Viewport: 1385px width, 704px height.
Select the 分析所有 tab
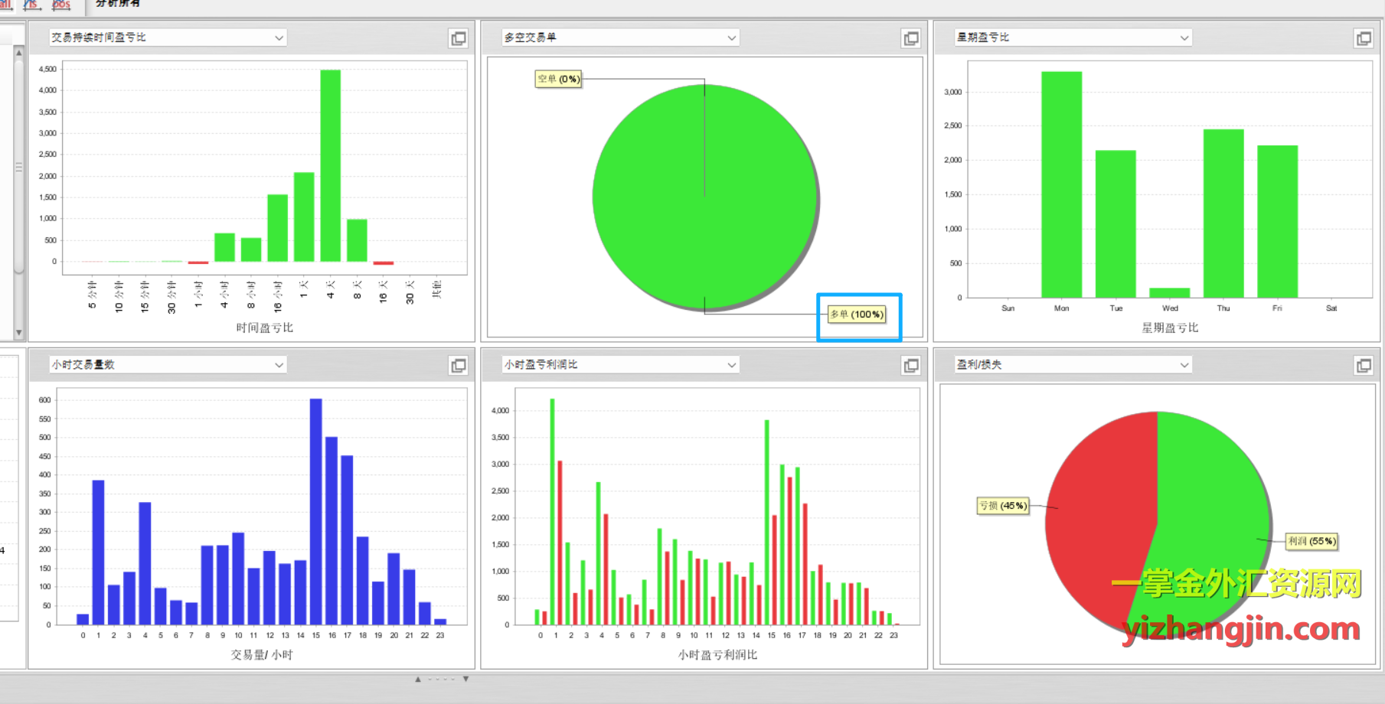click(117, 4)
